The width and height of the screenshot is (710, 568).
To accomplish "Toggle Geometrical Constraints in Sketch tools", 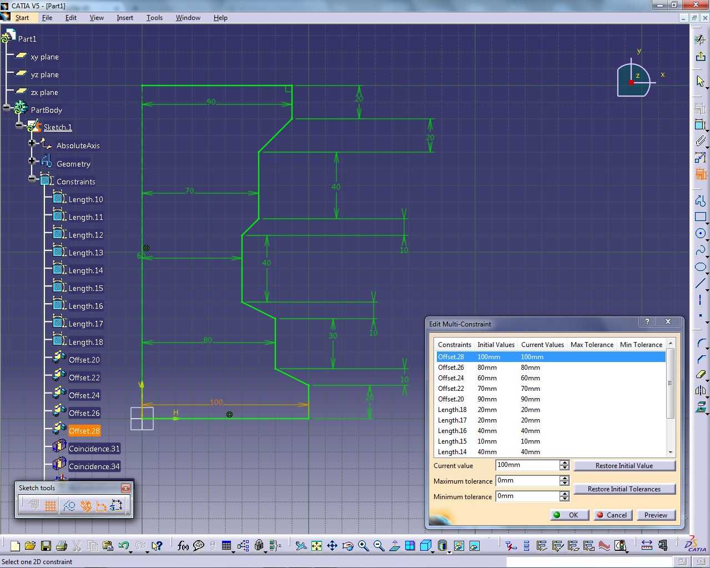I will point(85,506).
